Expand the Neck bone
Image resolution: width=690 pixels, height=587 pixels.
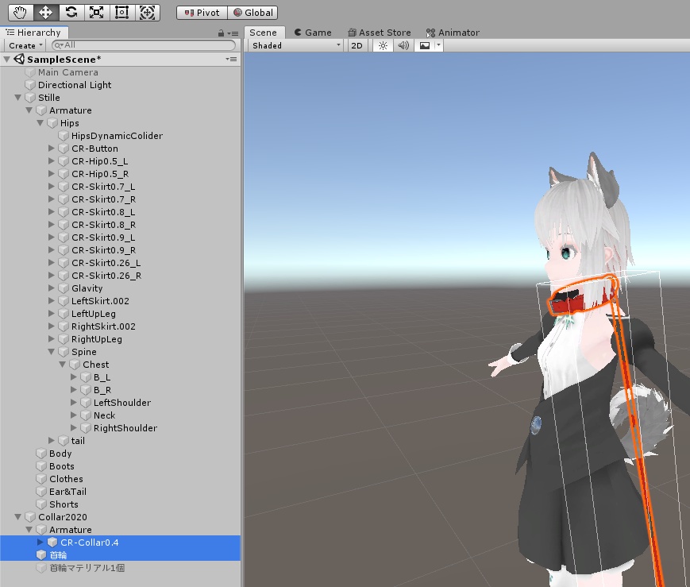[x=74, y=415]
